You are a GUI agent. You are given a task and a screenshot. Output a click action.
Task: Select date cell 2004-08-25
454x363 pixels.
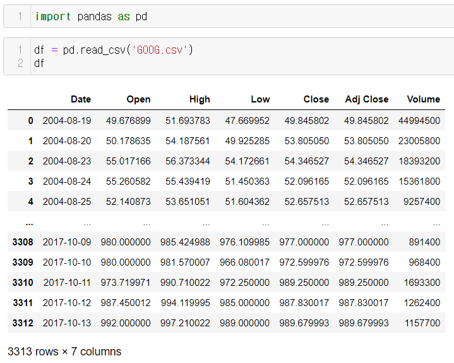[x=67, y=202]
